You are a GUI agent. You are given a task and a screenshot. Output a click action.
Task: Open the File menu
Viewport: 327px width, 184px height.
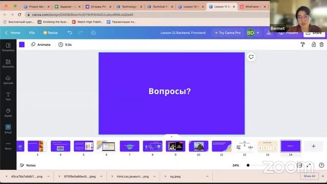(x=32, y=33)
